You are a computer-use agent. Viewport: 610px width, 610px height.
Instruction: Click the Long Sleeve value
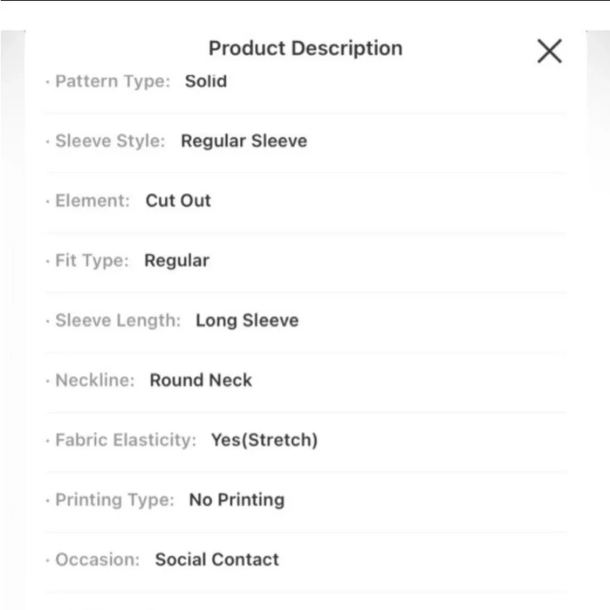tap(247, 320)
